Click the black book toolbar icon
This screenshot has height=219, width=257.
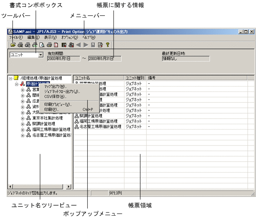[x=64, y=45]
